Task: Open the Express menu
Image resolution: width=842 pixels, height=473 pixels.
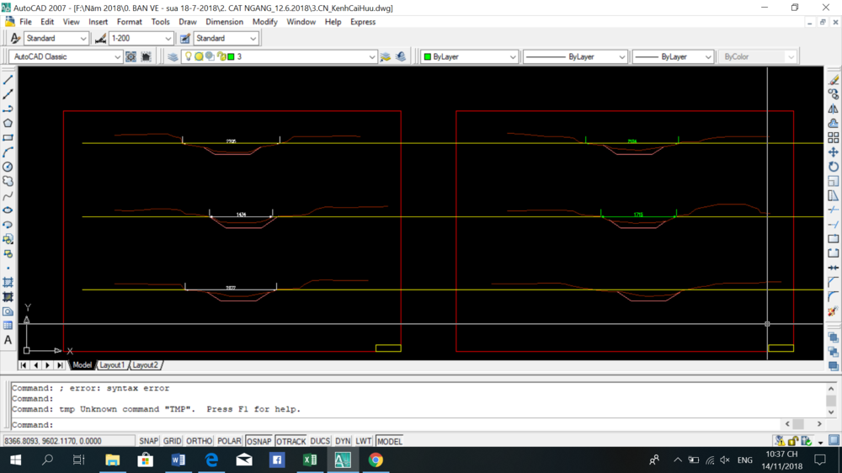Action: pyautogui.click(x=362, y=22)
